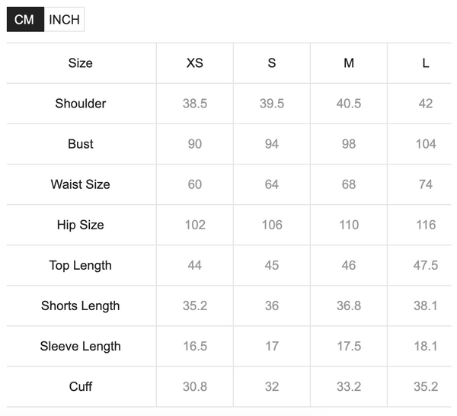Switch units to INCH
457x416 pixels.
64,20
